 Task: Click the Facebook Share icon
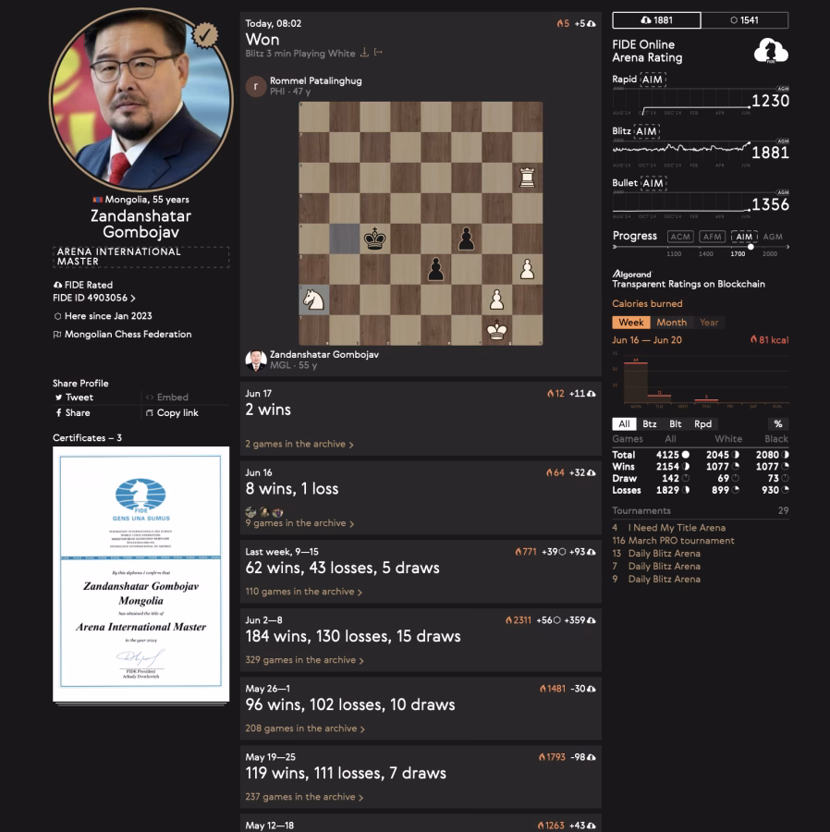pos(58,413)
